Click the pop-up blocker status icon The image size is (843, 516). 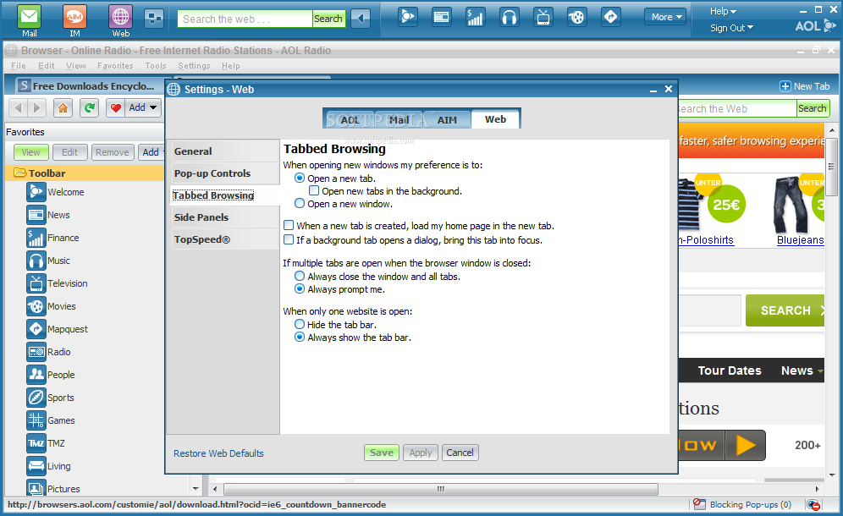[699, 504]
